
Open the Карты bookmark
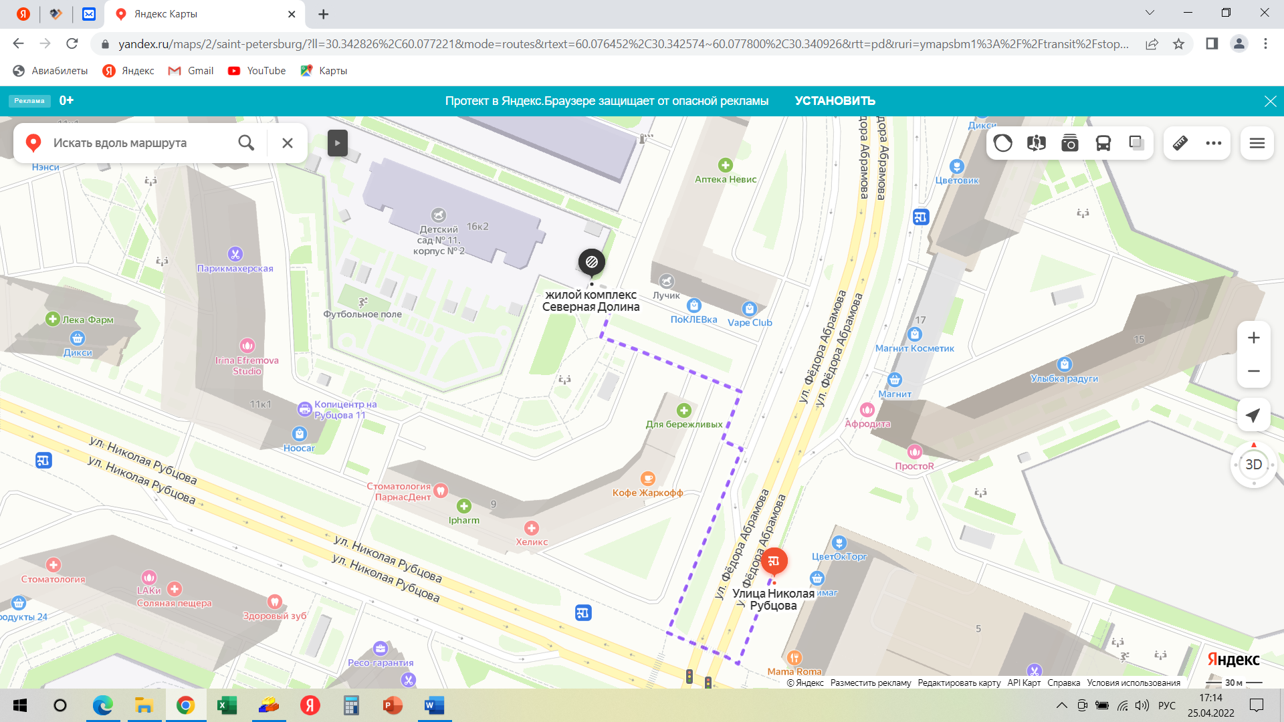coord(324,71)
